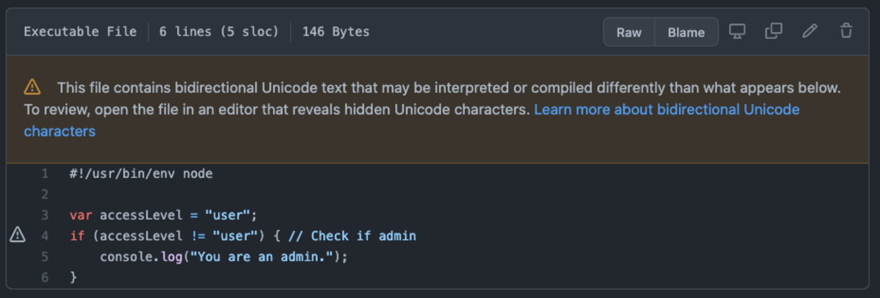
Task: Delete this file trash icon
Action: pyautogui.click(x=846, y=31)
